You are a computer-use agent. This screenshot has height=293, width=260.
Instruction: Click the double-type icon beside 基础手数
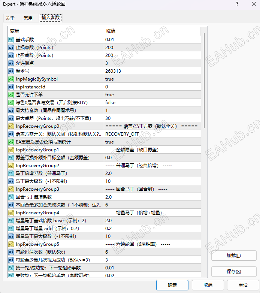[x=11, y=40]
